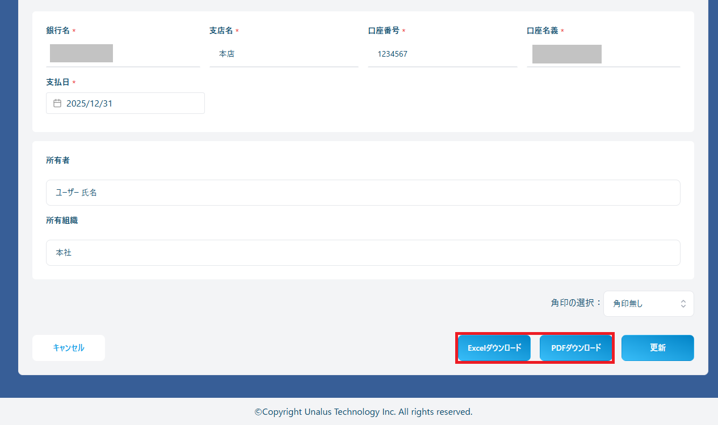The height and width of the screenshot is (425, 718).
Task: Click the Excelダウンロード button
Action: click(494, 348)
